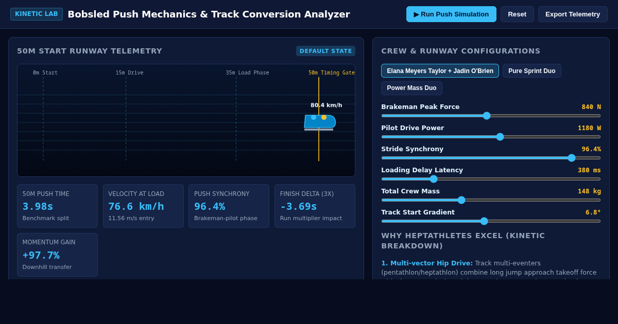Screen dimensions: 618x324
Task: Click the bobsled icon on the runway
Action: (319, 122)
